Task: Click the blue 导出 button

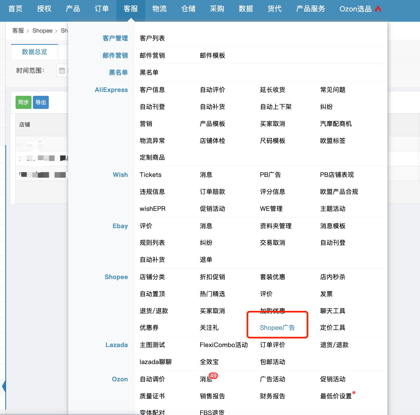Action: point(41,102)
